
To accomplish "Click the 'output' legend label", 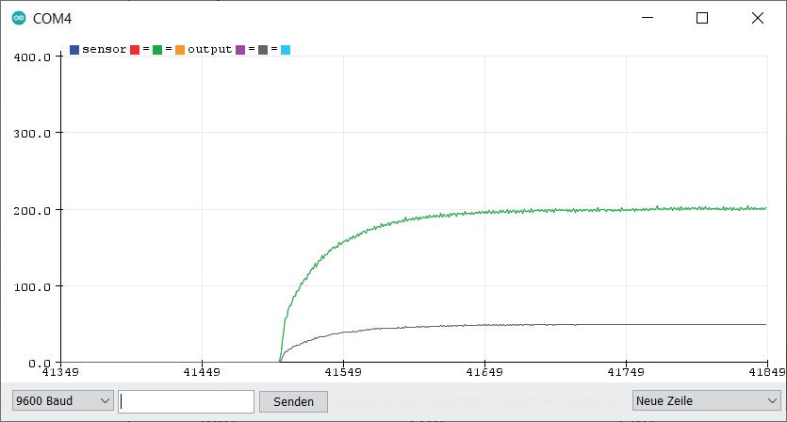I will (x=210, y=50).
